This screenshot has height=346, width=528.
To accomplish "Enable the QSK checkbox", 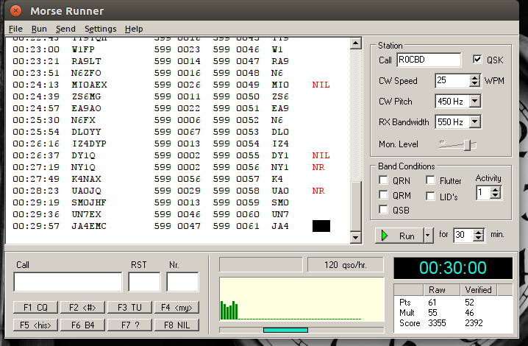I will coord(478,60).
